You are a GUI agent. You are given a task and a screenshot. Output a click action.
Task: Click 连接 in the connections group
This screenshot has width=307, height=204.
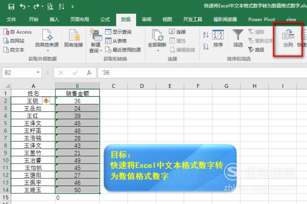click(x=178, y=32)
